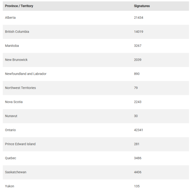Screen dimensions: 193x192
Task: Select the Nova Scotia province name
Action: pos(14,102)
